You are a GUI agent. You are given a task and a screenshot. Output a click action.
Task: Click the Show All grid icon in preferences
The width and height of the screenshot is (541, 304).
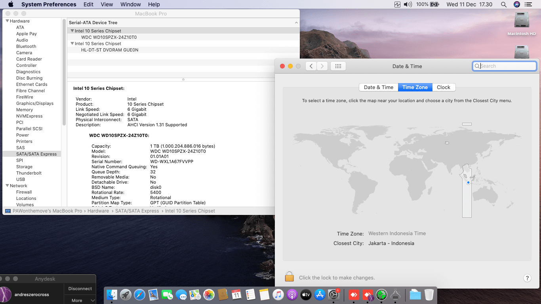pyautogui.click(x=338, y=66)
